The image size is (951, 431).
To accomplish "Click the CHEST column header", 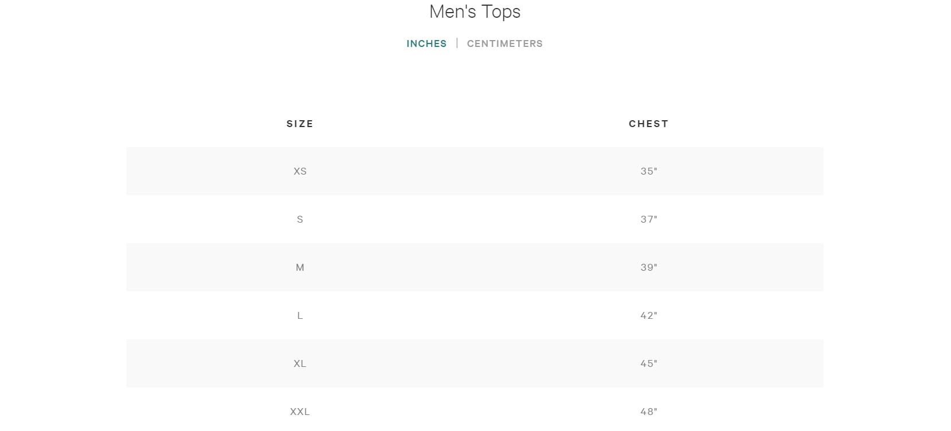I will click(x=648, y=124).
